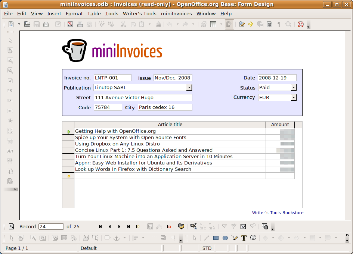
Task: Open the Writer's Tools menu
Action: click(x=140, y=14)
